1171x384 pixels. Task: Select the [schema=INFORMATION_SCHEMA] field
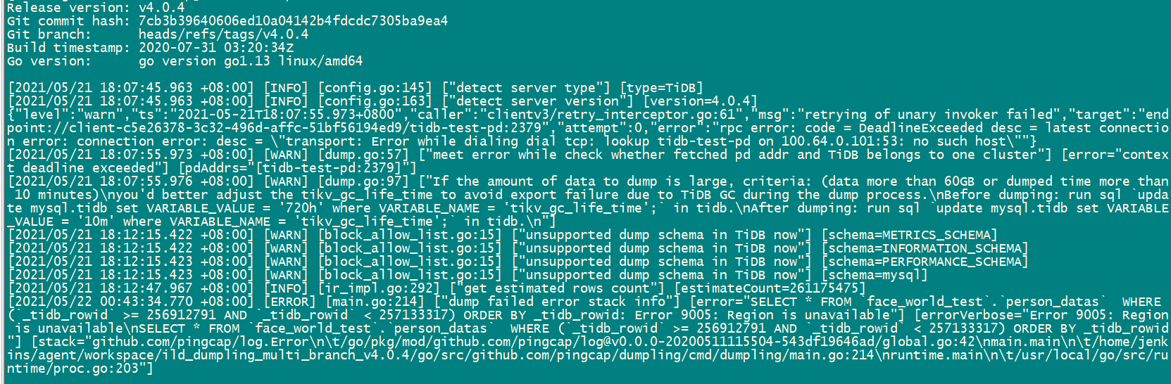click(925, 248)
